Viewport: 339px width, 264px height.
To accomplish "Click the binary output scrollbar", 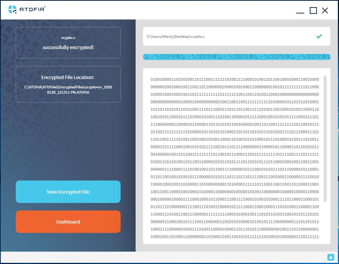I will point(325,139).
